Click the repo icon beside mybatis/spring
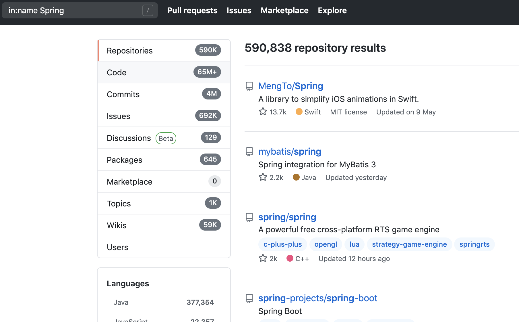 click(x=249, y=152)
